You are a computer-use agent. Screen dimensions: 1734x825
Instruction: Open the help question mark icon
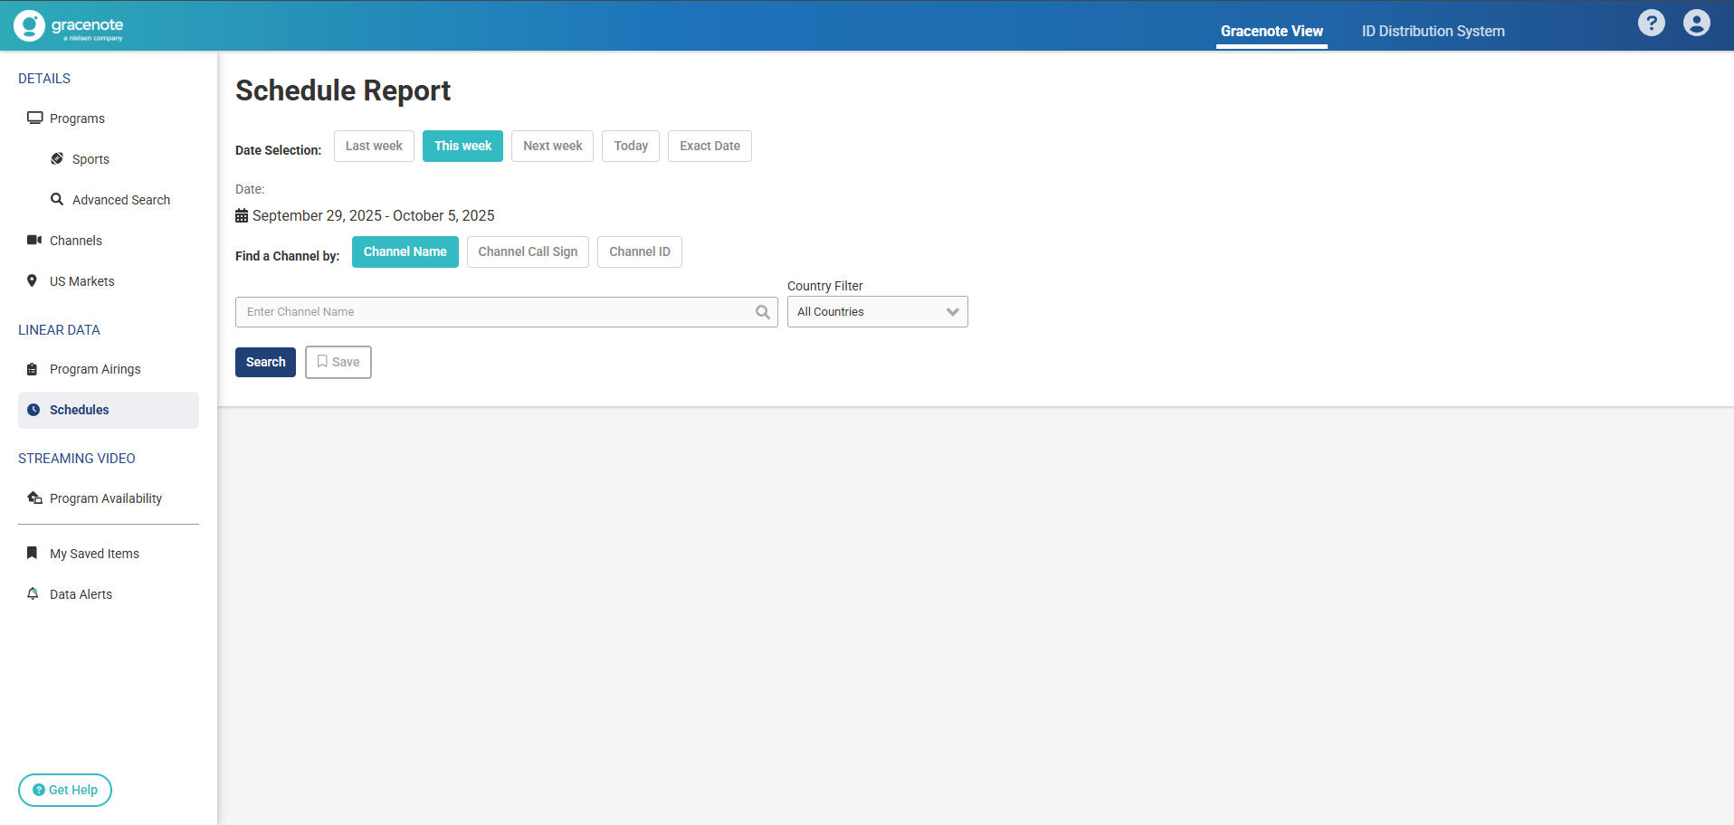(x=1651, y=23)
